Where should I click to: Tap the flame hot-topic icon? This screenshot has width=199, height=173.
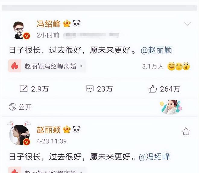click(x=15, y=66)
